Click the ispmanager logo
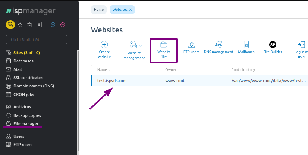Viewport: 308px width, 155px height. tap(31, 11)
